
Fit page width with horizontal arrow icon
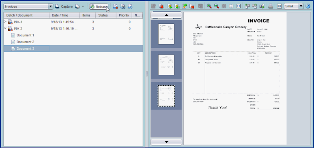238,6
